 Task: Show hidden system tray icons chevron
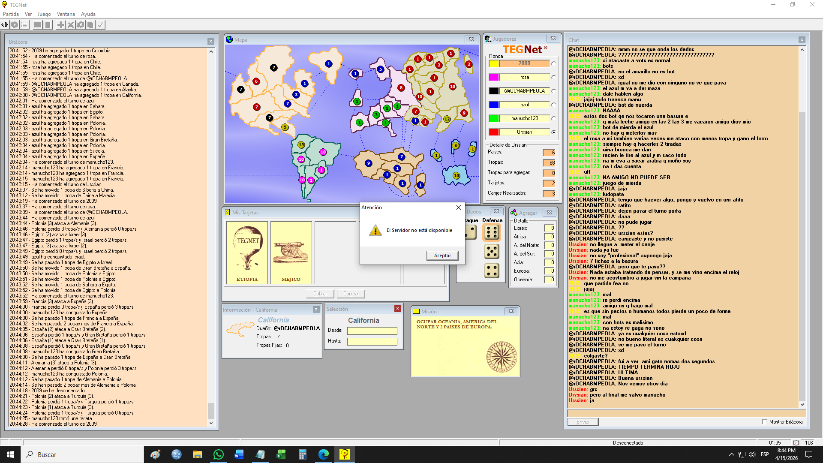[x=731, y=454]
